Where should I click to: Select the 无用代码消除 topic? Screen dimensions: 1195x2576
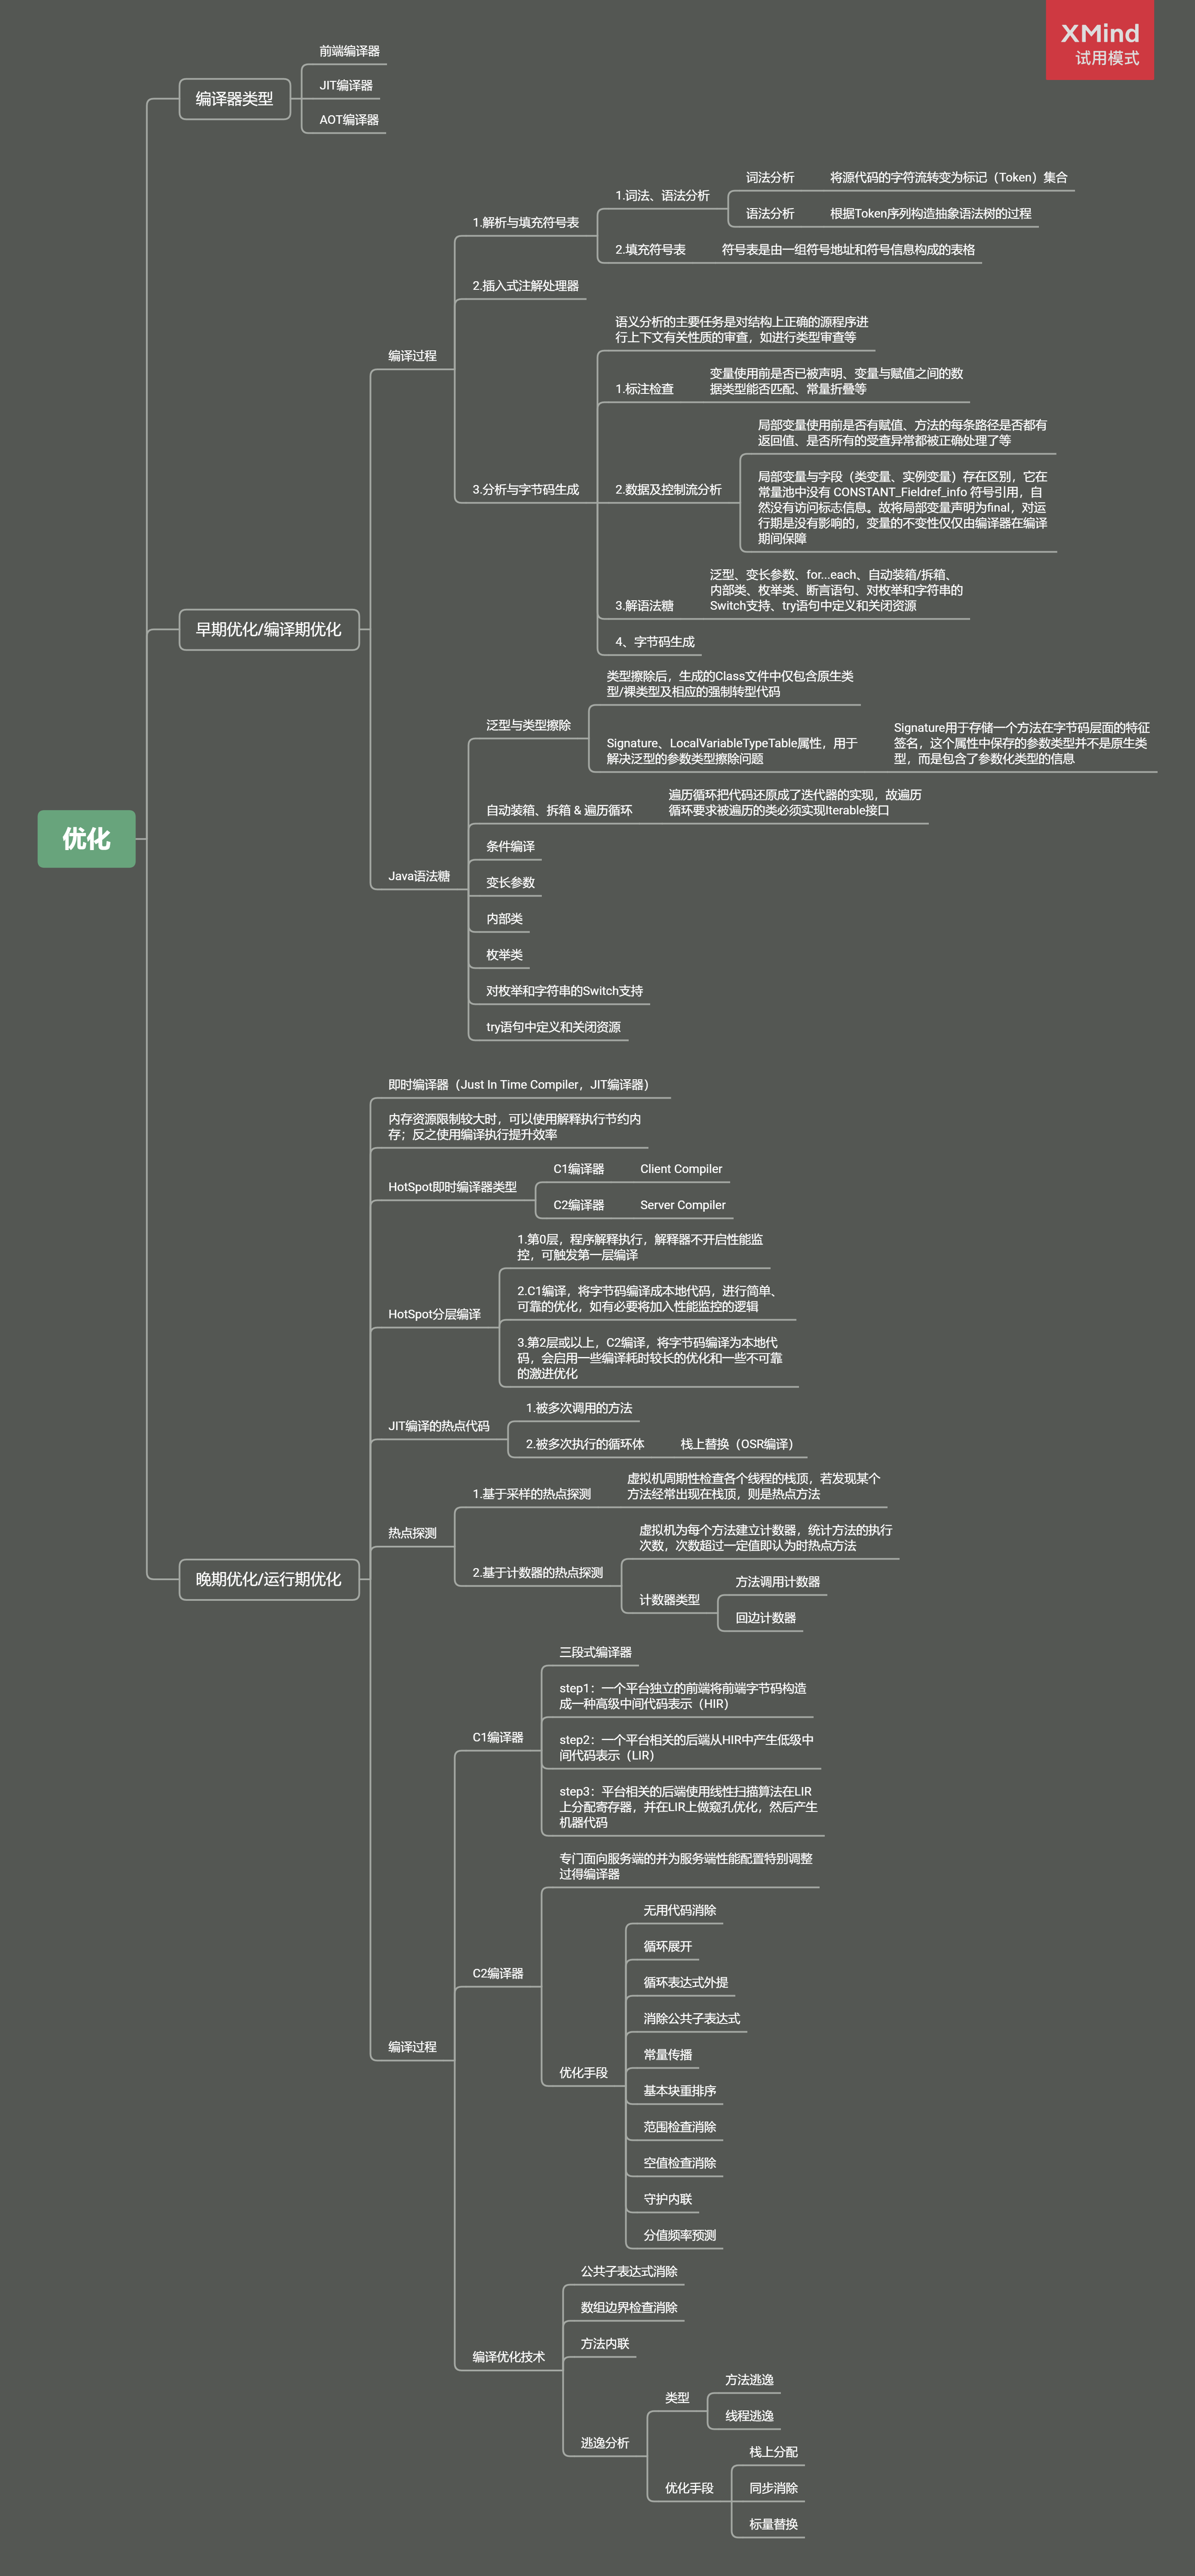(x=679, y=1910)
